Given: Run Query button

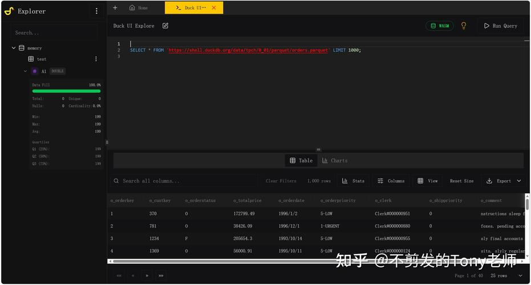Looking at the screenshot, I should 501,26.
